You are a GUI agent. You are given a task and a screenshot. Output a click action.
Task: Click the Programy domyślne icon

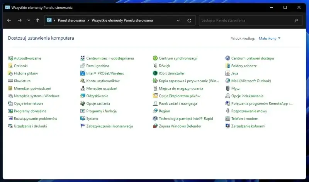coord(10,111)
